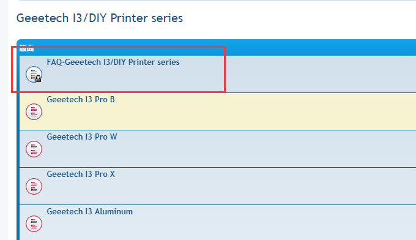Click the page heading Geeetech I3/DIY Printer series
The width and height of the screenshot is (416, 240).
coord(100,18)
